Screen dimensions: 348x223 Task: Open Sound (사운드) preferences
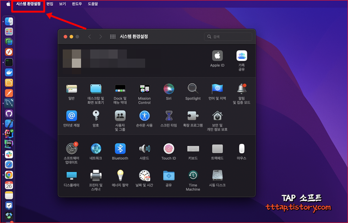tap(144, 148)
